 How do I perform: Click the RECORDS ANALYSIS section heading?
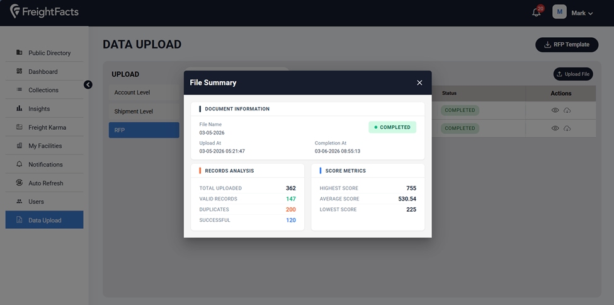tap(229, 171)
